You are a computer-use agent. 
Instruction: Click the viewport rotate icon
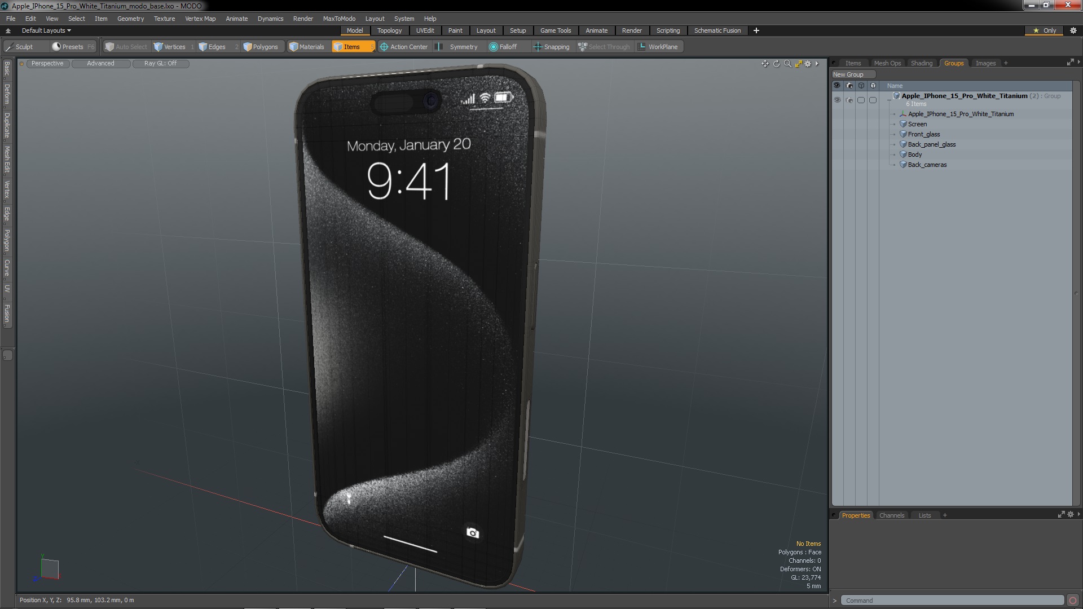click(776, 64)
